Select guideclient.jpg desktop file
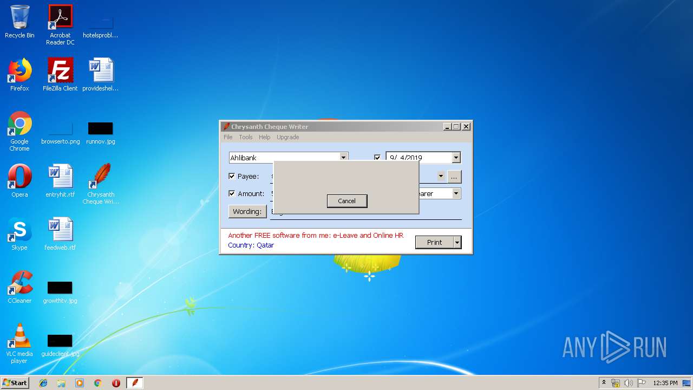Viewport: 693px width, 390px height. pos(60,346)
